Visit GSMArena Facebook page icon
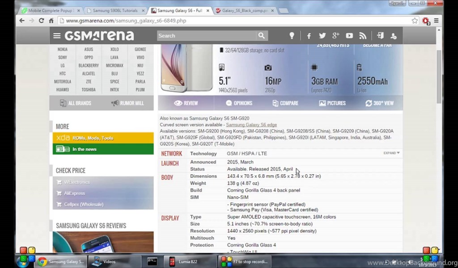This screenshot has width=458, height=268. (x=309, y=36)
